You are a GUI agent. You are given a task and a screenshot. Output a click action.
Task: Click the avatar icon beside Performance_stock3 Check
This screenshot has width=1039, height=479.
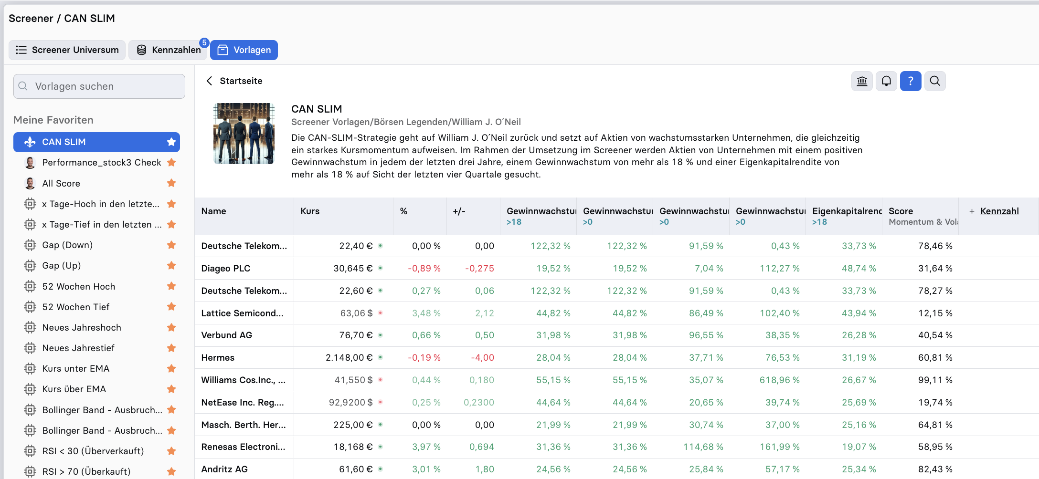click(30, 163)
